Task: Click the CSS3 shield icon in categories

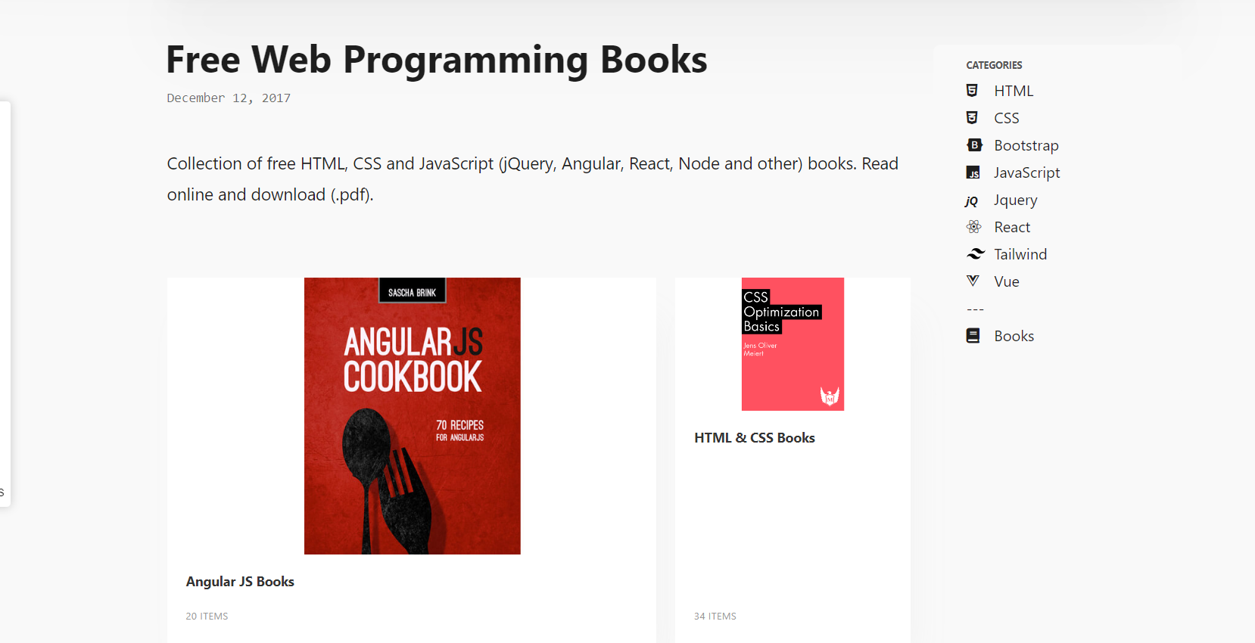Action: click(973, 118)
